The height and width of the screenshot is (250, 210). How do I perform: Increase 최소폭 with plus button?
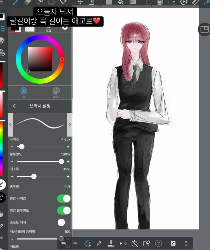[68, 177]
